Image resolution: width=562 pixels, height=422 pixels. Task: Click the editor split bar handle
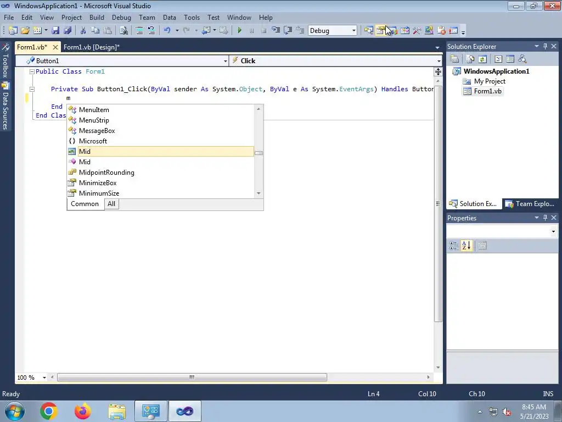pos(438,72)
